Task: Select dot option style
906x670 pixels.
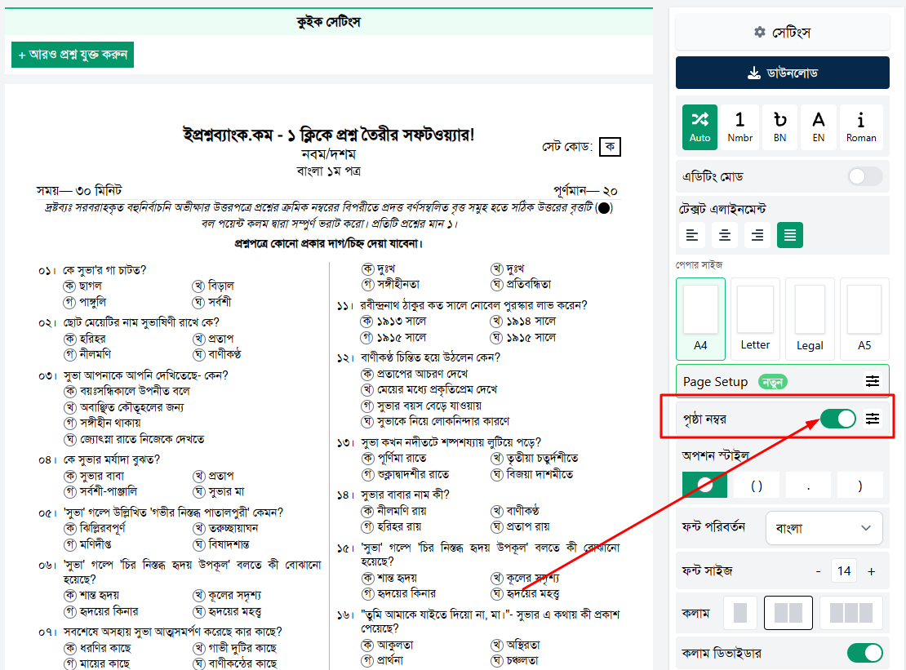Action: coord(808,486)
